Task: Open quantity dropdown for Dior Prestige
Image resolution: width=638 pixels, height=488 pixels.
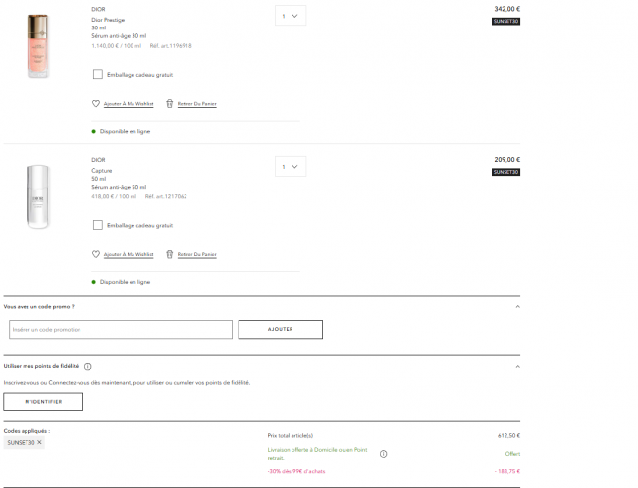Action: (x=291, y=16)
